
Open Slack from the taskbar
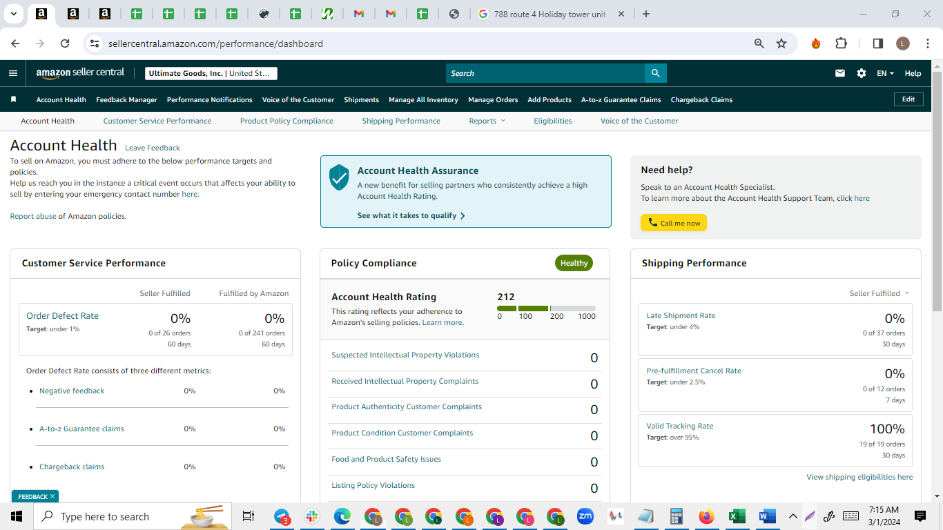pos(312,516)
